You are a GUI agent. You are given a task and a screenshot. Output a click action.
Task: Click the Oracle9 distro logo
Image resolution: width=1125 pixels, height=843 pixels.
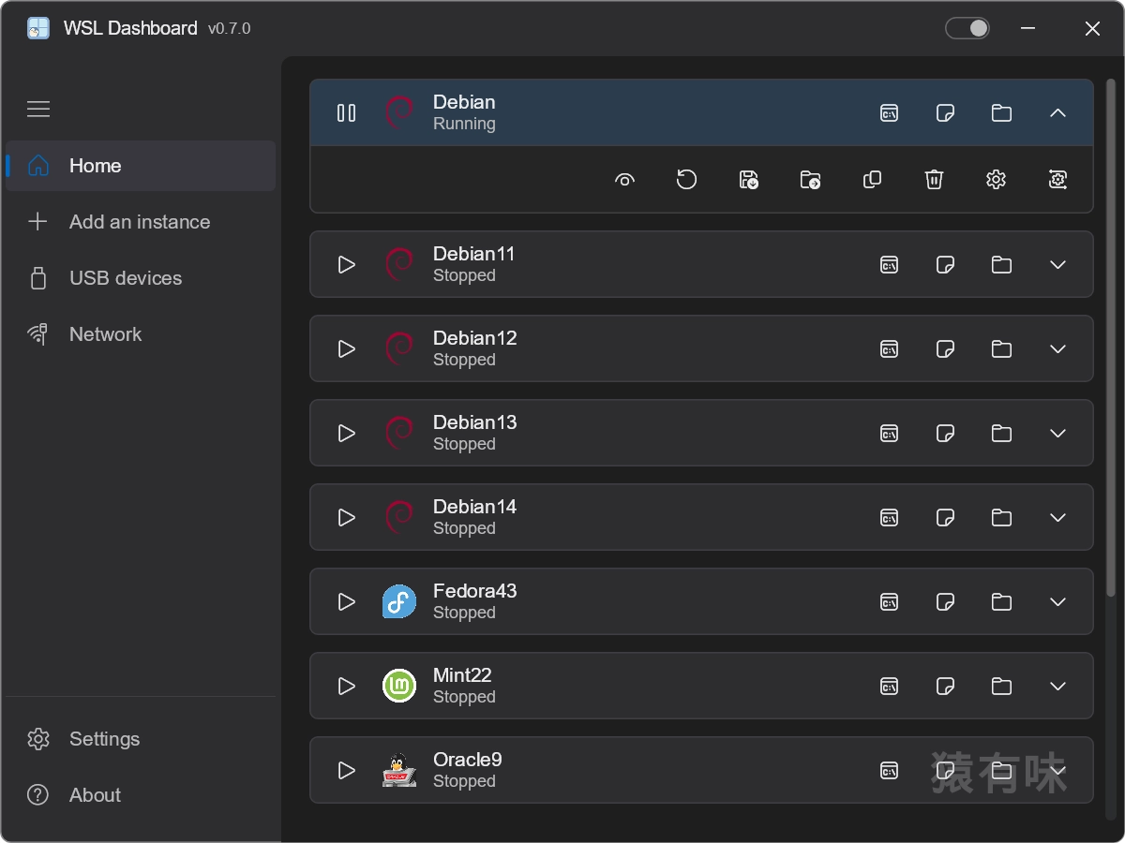tap(399, 770)
